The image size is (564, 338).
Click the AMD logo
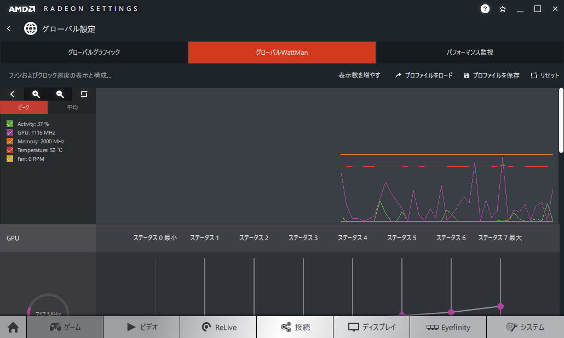point(22,9)
